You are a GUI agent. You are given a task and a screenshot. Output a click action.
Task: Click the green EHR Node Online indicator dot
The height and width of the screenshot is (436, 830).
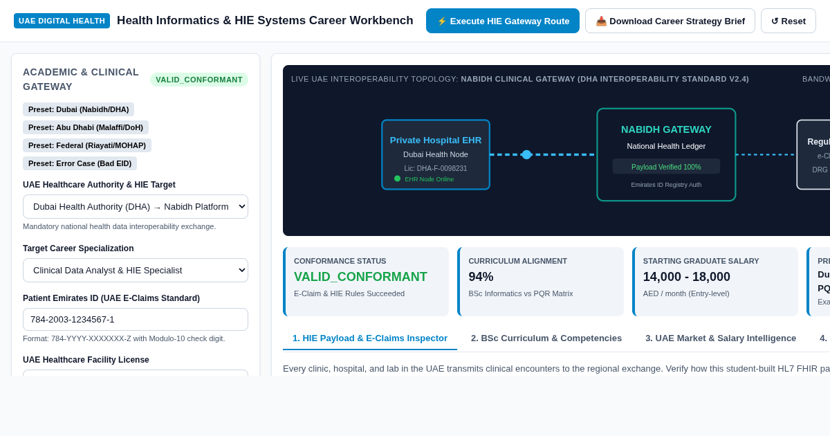coord(398,179)
